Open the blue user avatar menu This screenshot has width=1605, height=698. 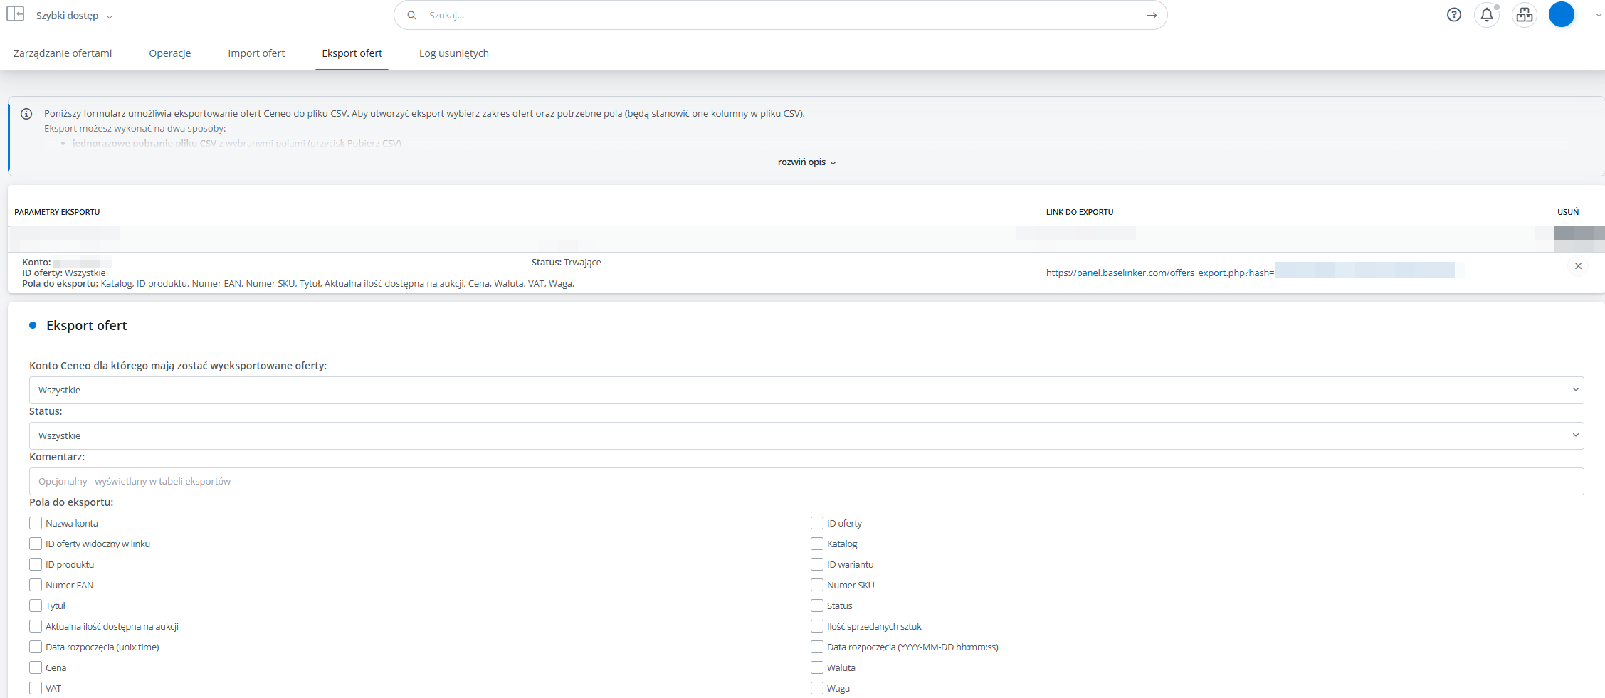point(1561,15)
